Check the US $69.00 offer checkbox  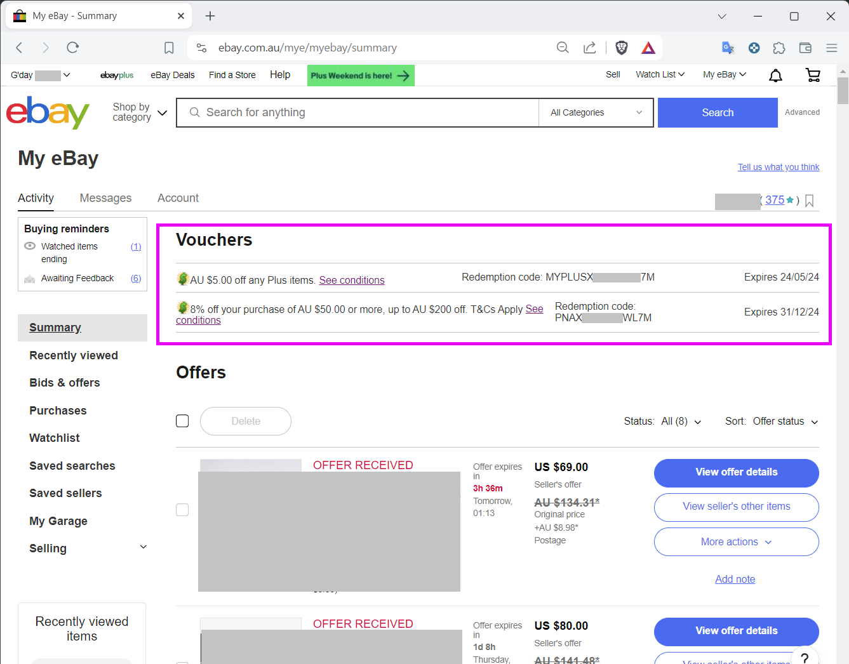(182, 510)
